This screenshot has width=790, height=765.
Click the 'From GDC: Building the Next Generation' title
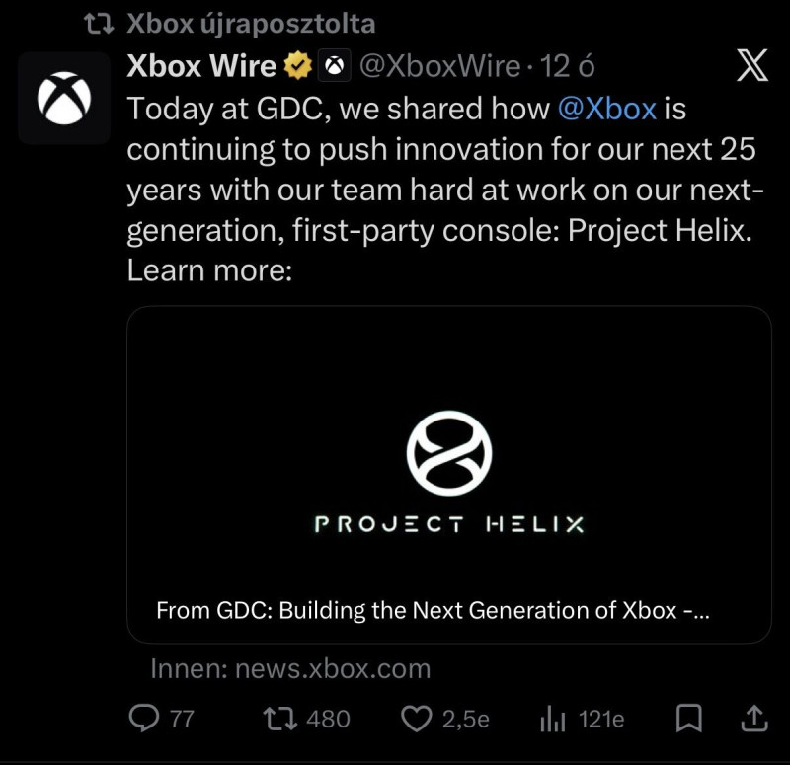click(433, 610)
